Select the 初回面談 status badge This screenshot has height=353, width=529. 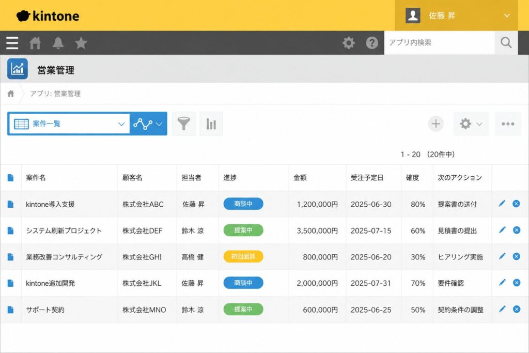[243, 256]
